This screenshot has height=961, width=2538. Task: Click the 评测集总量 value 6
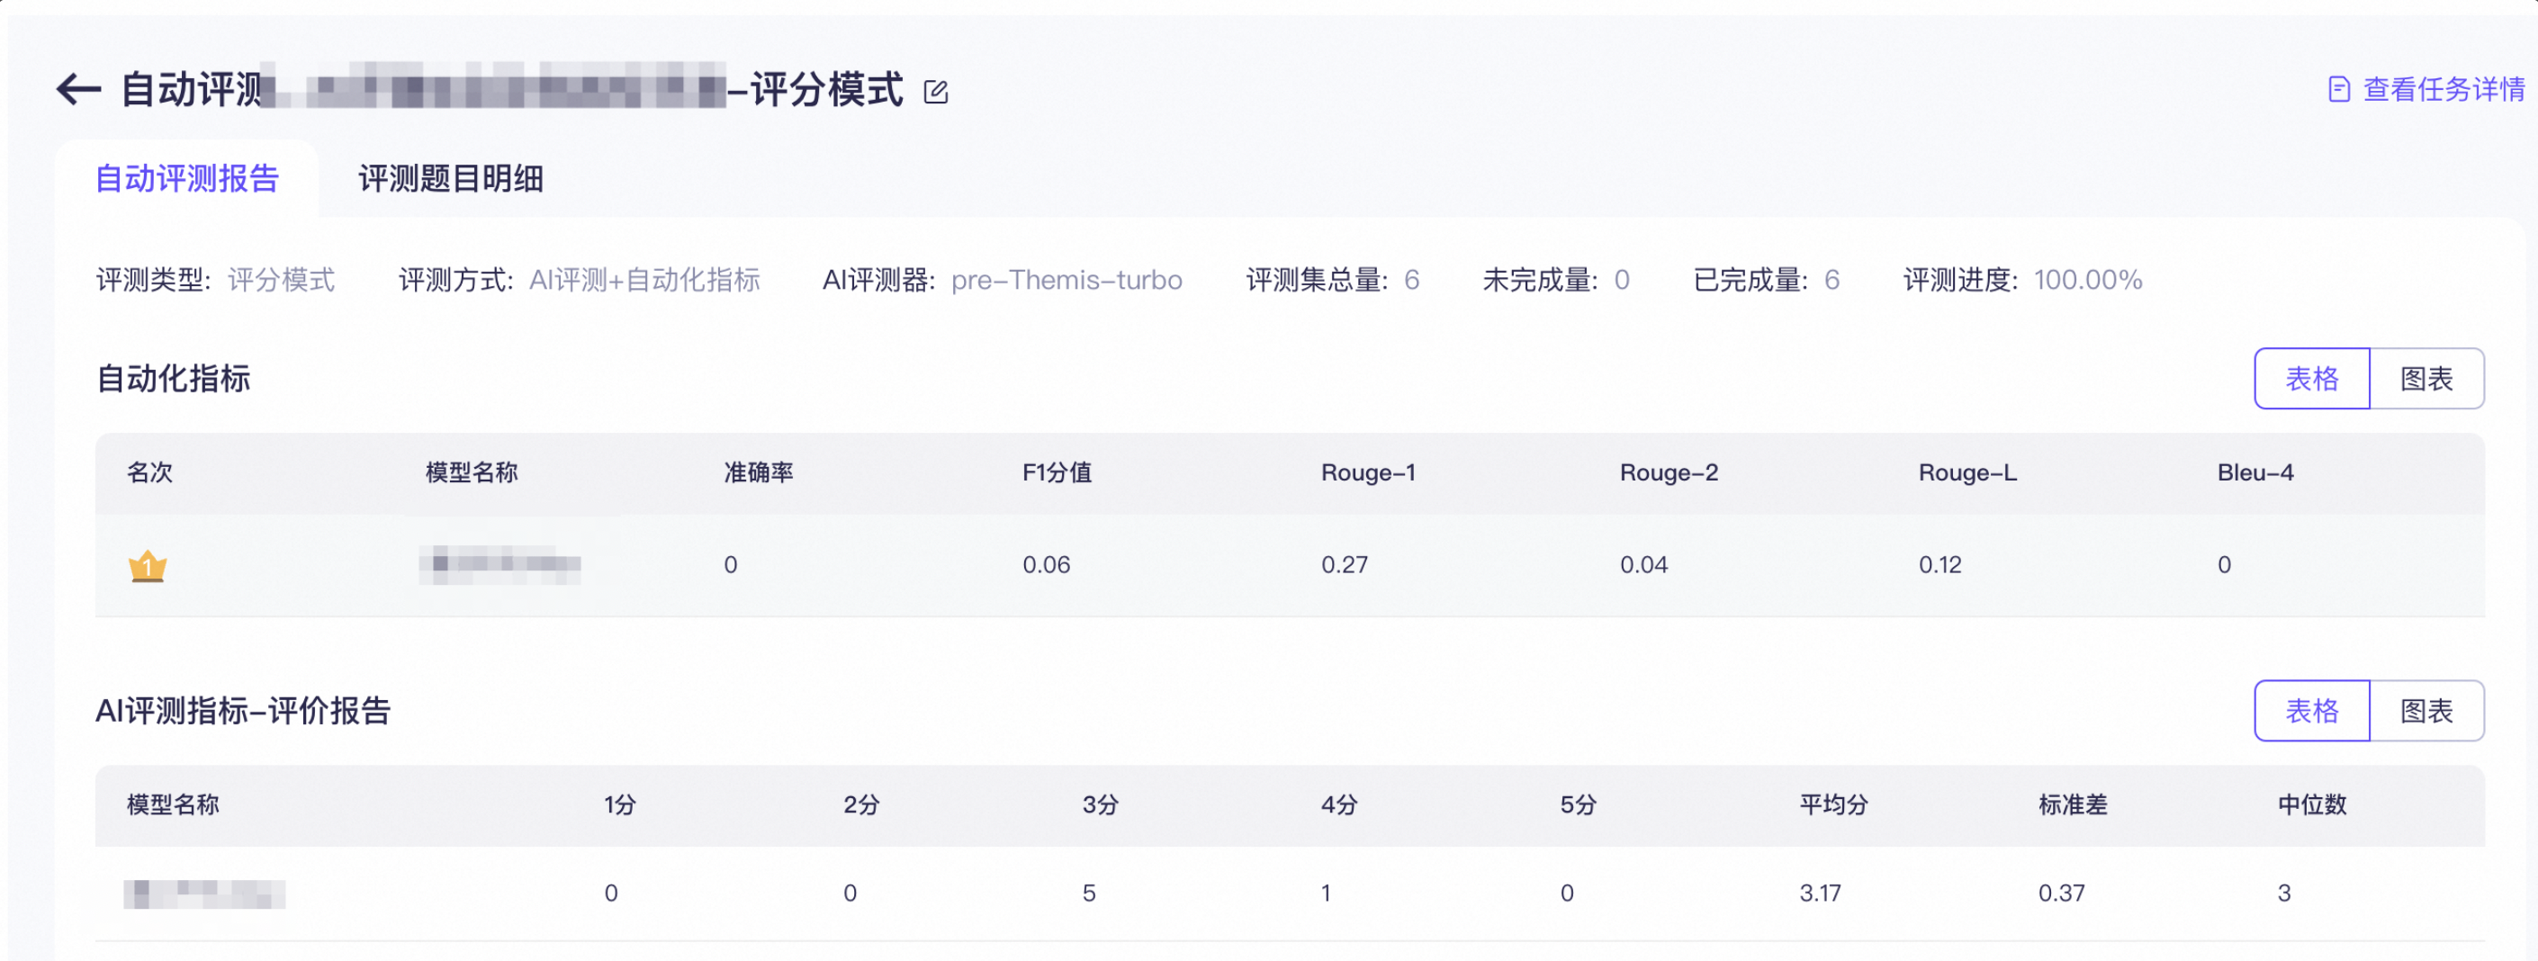[1412, 281]
